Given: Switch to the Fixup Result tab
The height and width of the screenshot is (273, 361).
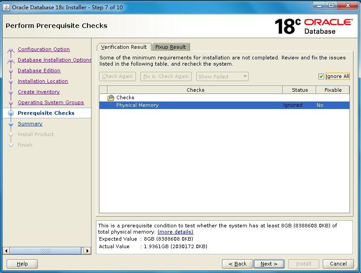Looking at the screenshot, I should coord(171,47).
